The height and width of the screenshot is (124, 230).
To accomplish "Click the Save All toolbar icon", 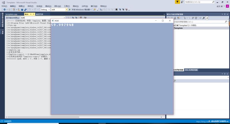I will [x=25, y=9].
